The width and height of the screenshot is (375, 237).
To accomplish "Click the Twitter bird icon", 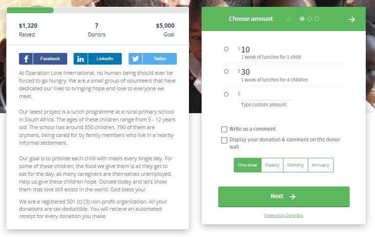I will (x=135, y=59).
